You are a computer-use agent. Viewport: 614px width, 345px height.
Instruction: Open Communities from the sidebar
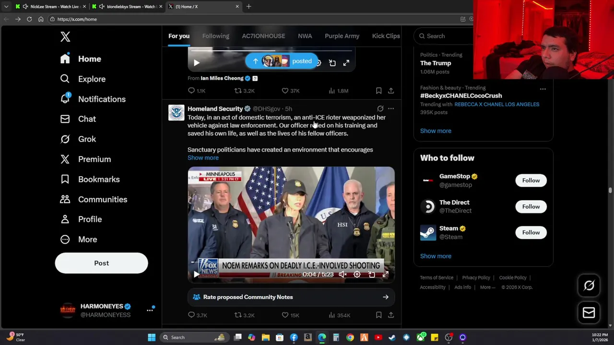click(94, 199)
